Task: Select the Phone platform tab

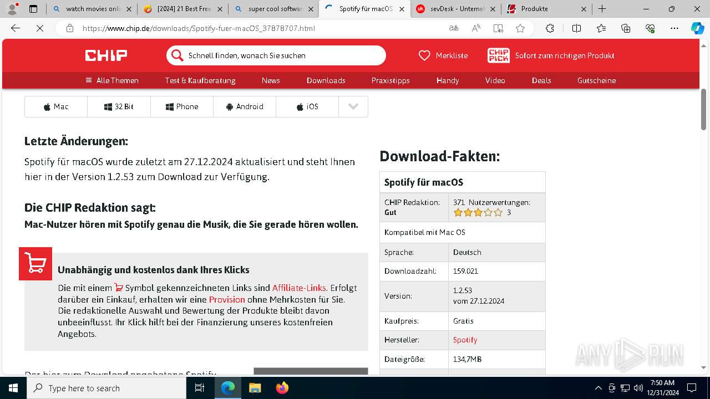Action: (182, 106)
